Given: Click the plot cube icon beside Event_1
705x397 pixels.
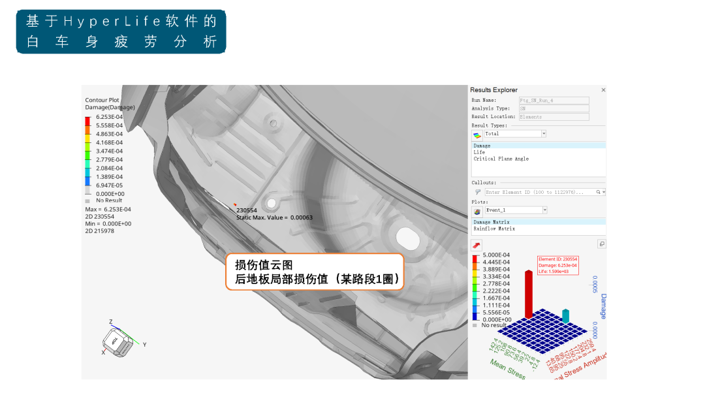Looking at the screenshot, I should click(477, 212).
